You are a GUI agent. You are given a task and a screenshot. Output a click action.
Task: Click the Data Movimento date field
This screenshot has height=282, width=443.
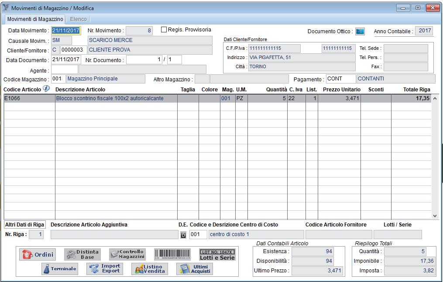66,31
